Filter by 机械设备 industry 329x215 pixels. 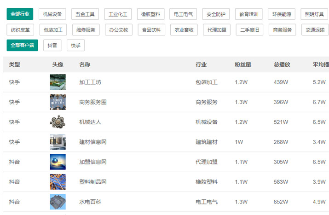pyautogui.click(x=52, y=14)
